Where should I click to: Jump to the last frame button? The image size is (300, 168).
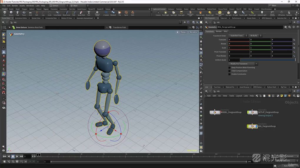(x=21, y=156)
